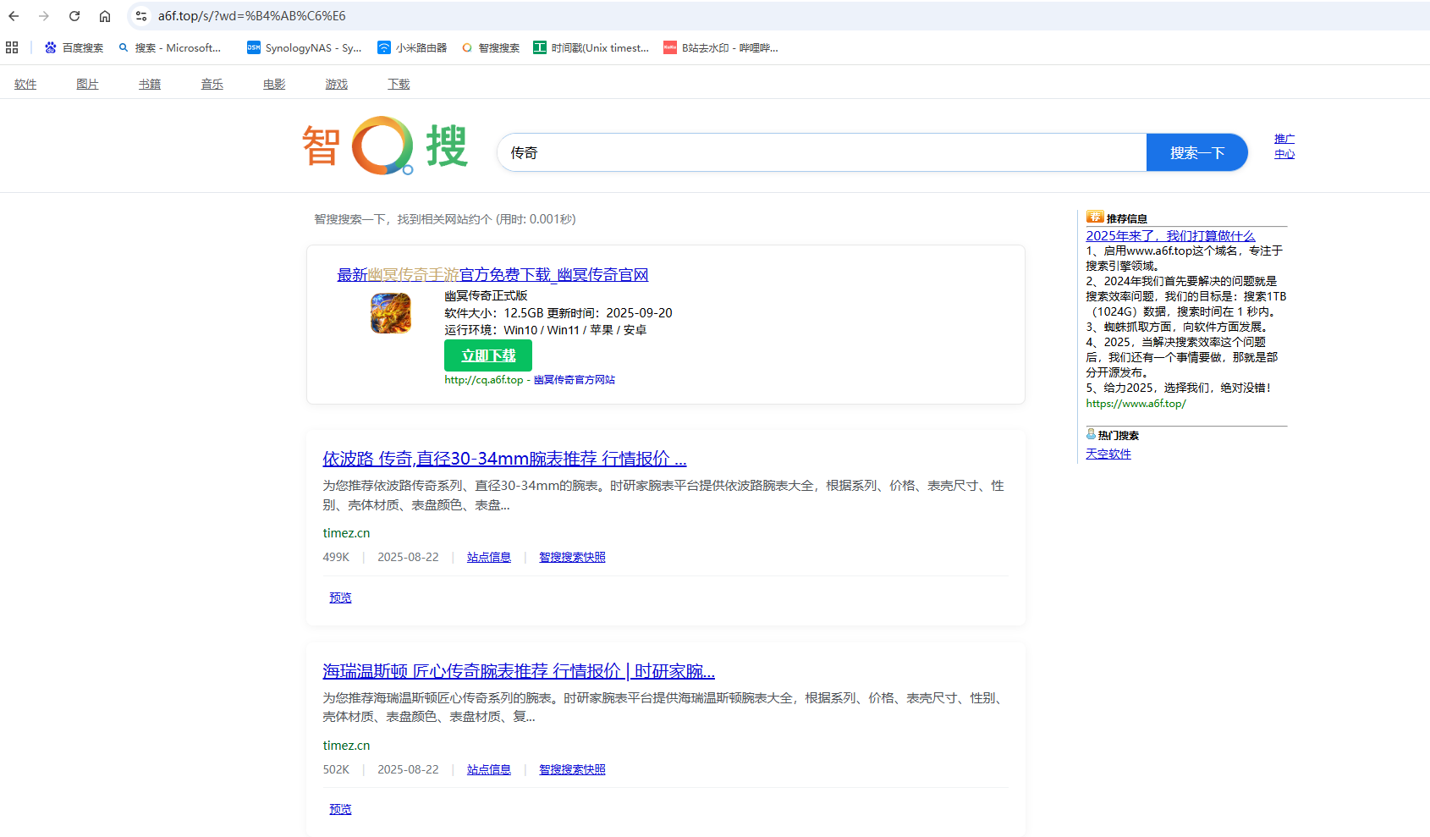
Task: Open the 推广中心 link
Action: point(1284,146)
